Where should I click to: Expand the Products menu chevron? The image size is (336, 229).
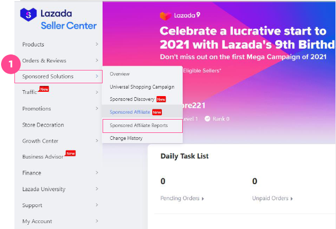coord(97,44)
